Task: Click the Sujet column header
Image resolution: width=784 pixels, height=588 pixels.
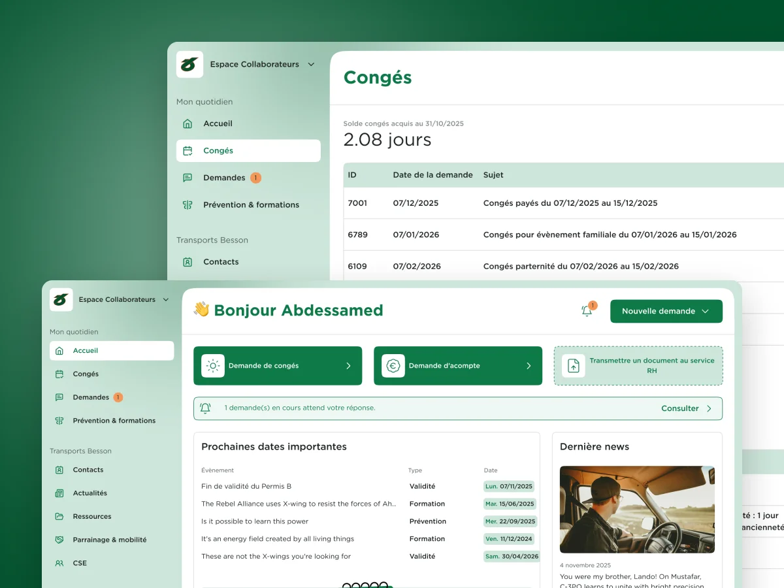Action: 493,175
